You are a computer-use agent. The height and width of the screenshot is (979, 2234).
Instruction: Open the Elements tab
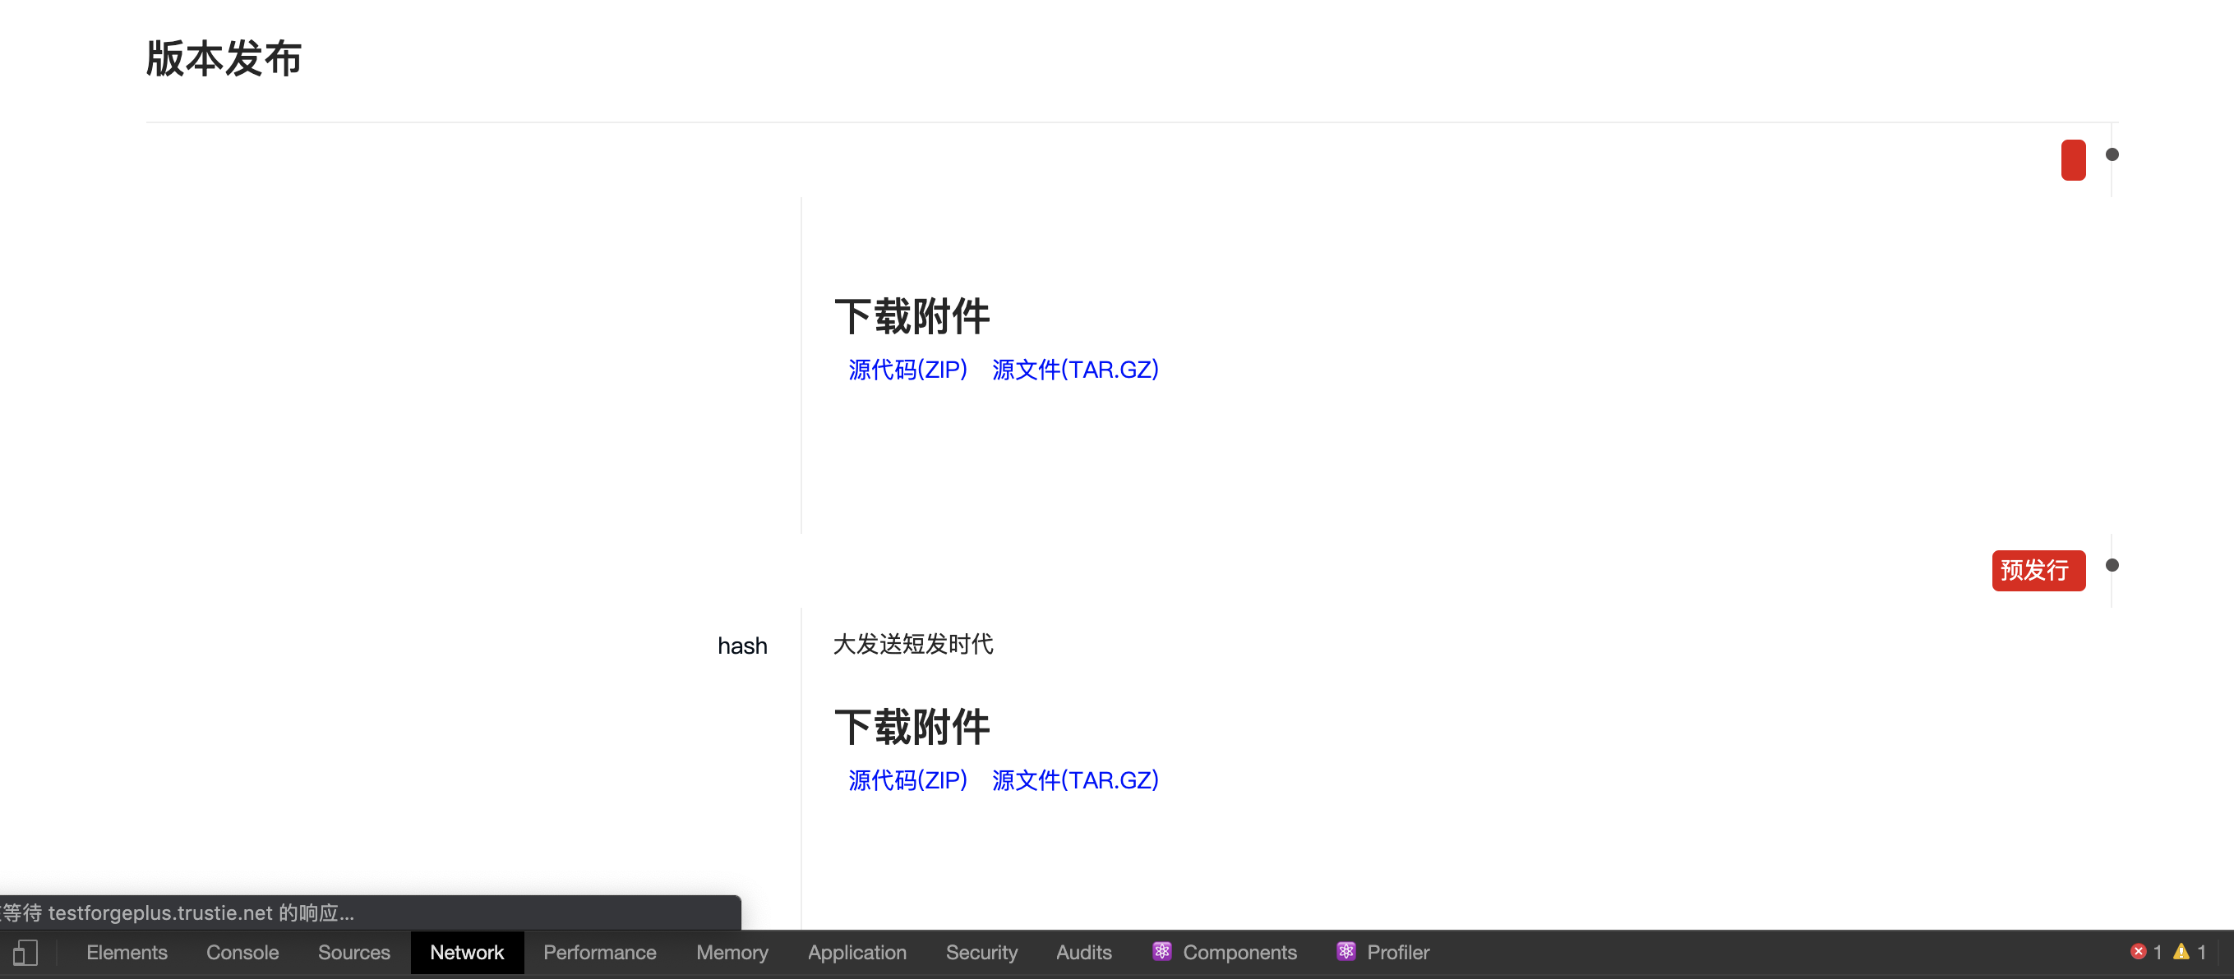[x=127, y=952]
